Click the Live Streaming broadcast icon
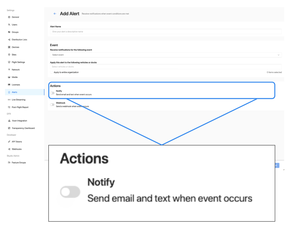Screen dimensions: 287x227 9,99
